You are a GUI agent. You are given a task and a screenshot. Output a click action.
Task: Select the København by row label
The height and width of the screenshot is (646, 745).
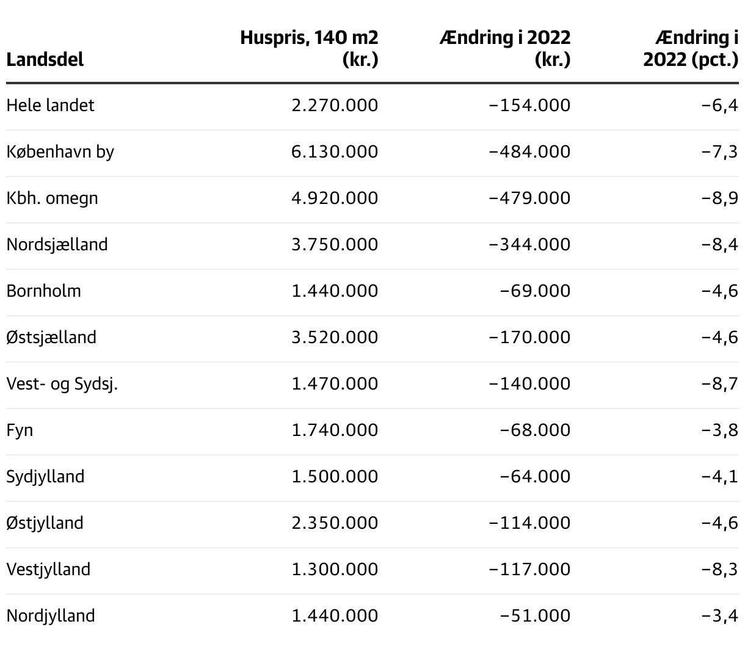coord(60,151)
